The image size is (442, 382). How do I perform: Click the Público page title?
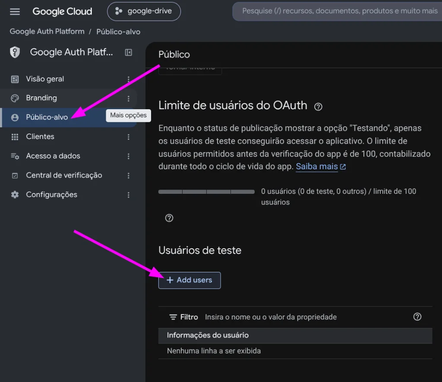pos(174,54)
